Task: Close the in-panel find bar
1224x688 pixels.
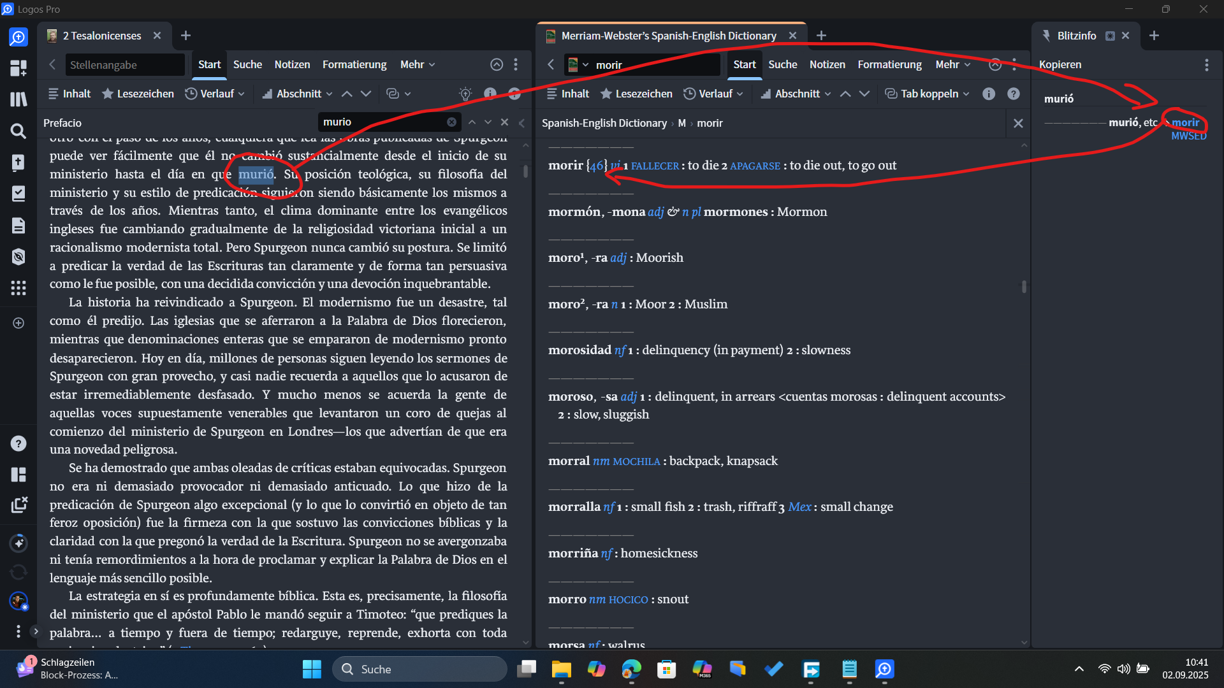Action: (504, 122)
